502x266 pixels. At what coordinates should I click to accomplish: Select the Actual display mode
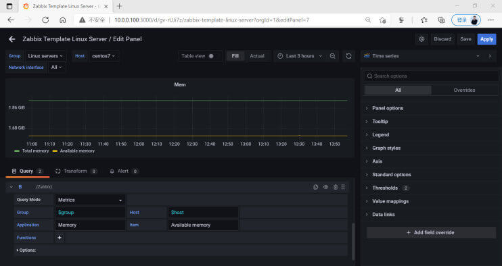pos(257,56)
